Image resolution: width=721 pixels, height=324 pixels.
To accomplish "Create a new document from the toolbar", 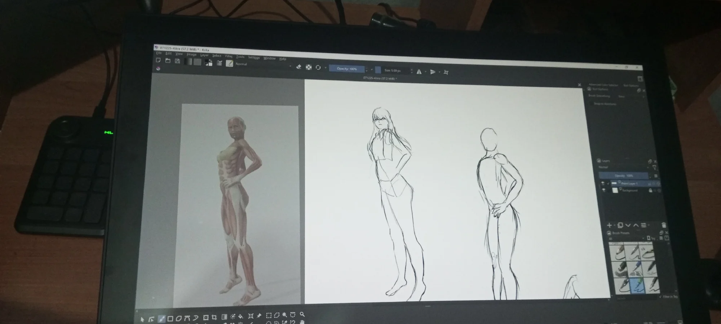I will [x=158, y=60].
